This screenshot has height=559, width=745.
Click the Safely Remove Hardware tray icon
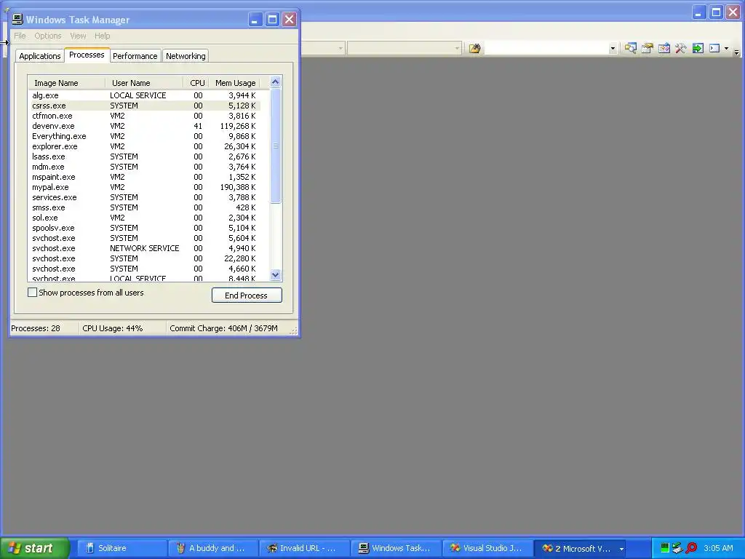[678, 548]
